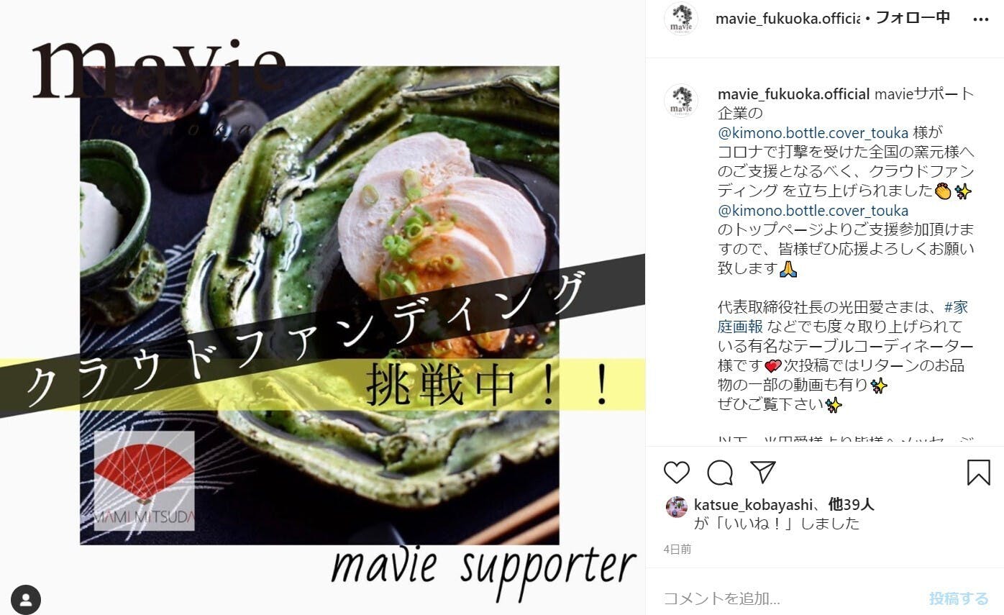View katsue_kobayashi's small profile picture
This screenshot has width=1004, height=615.
point(676,507)
